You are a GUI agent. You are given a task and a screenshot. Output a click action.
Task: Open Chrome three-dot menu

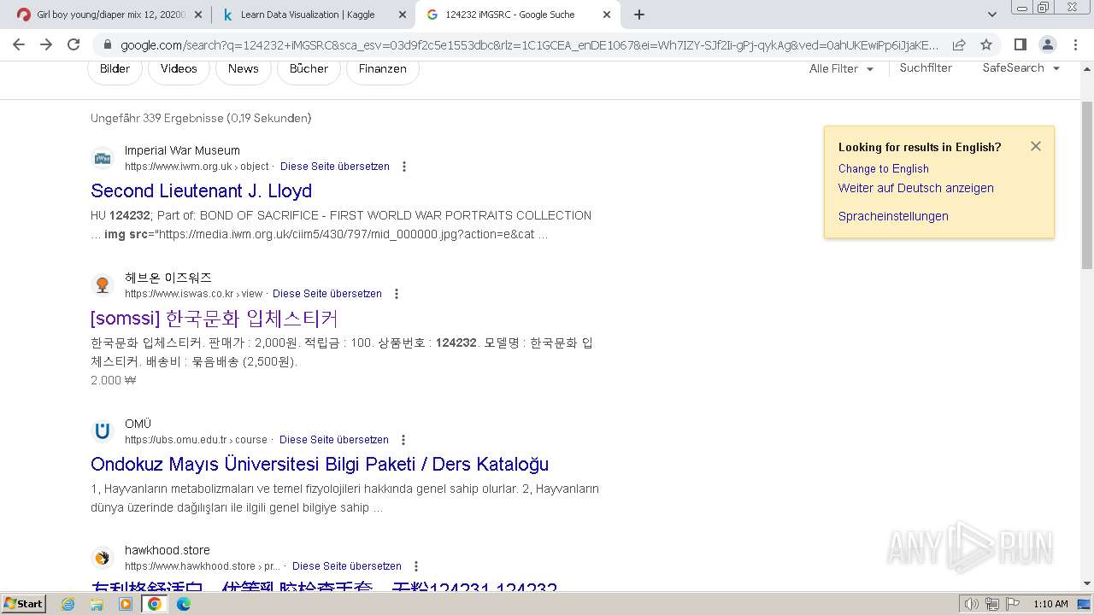point(1074,45)
